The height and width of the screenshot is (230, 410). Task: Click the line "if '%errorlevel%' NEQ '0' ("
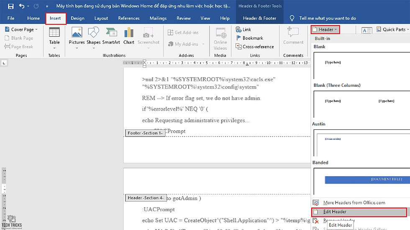175,109
